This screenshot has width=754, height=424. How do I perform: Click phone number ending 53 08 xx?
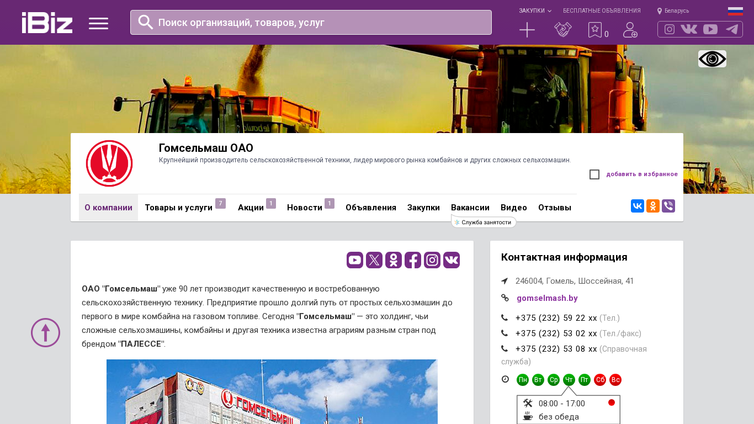(x=556, y=349)
